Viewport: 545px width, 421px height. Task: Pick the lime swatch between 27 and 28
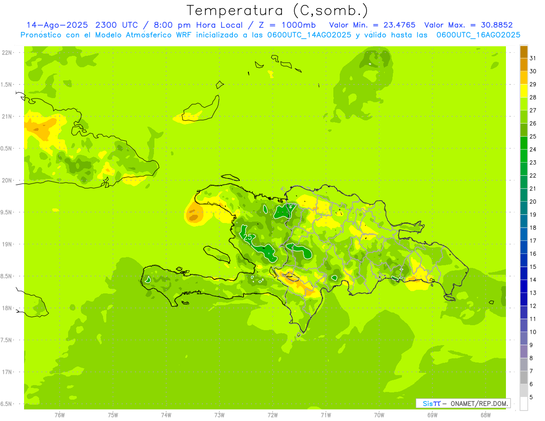click(x=524, y=104)
